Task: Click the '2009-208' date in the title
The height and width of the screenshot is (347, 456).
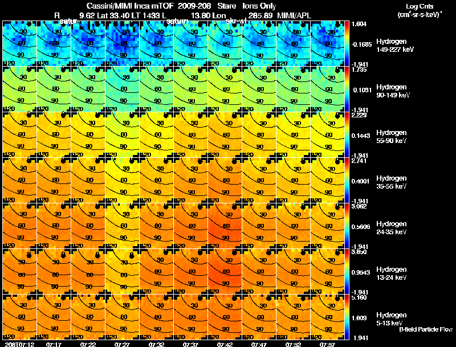Action: coord(194,6)
